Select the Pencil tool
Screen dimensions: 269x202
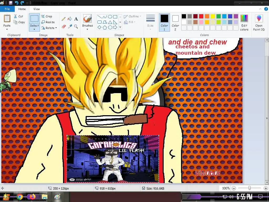(x=64, y=19)
